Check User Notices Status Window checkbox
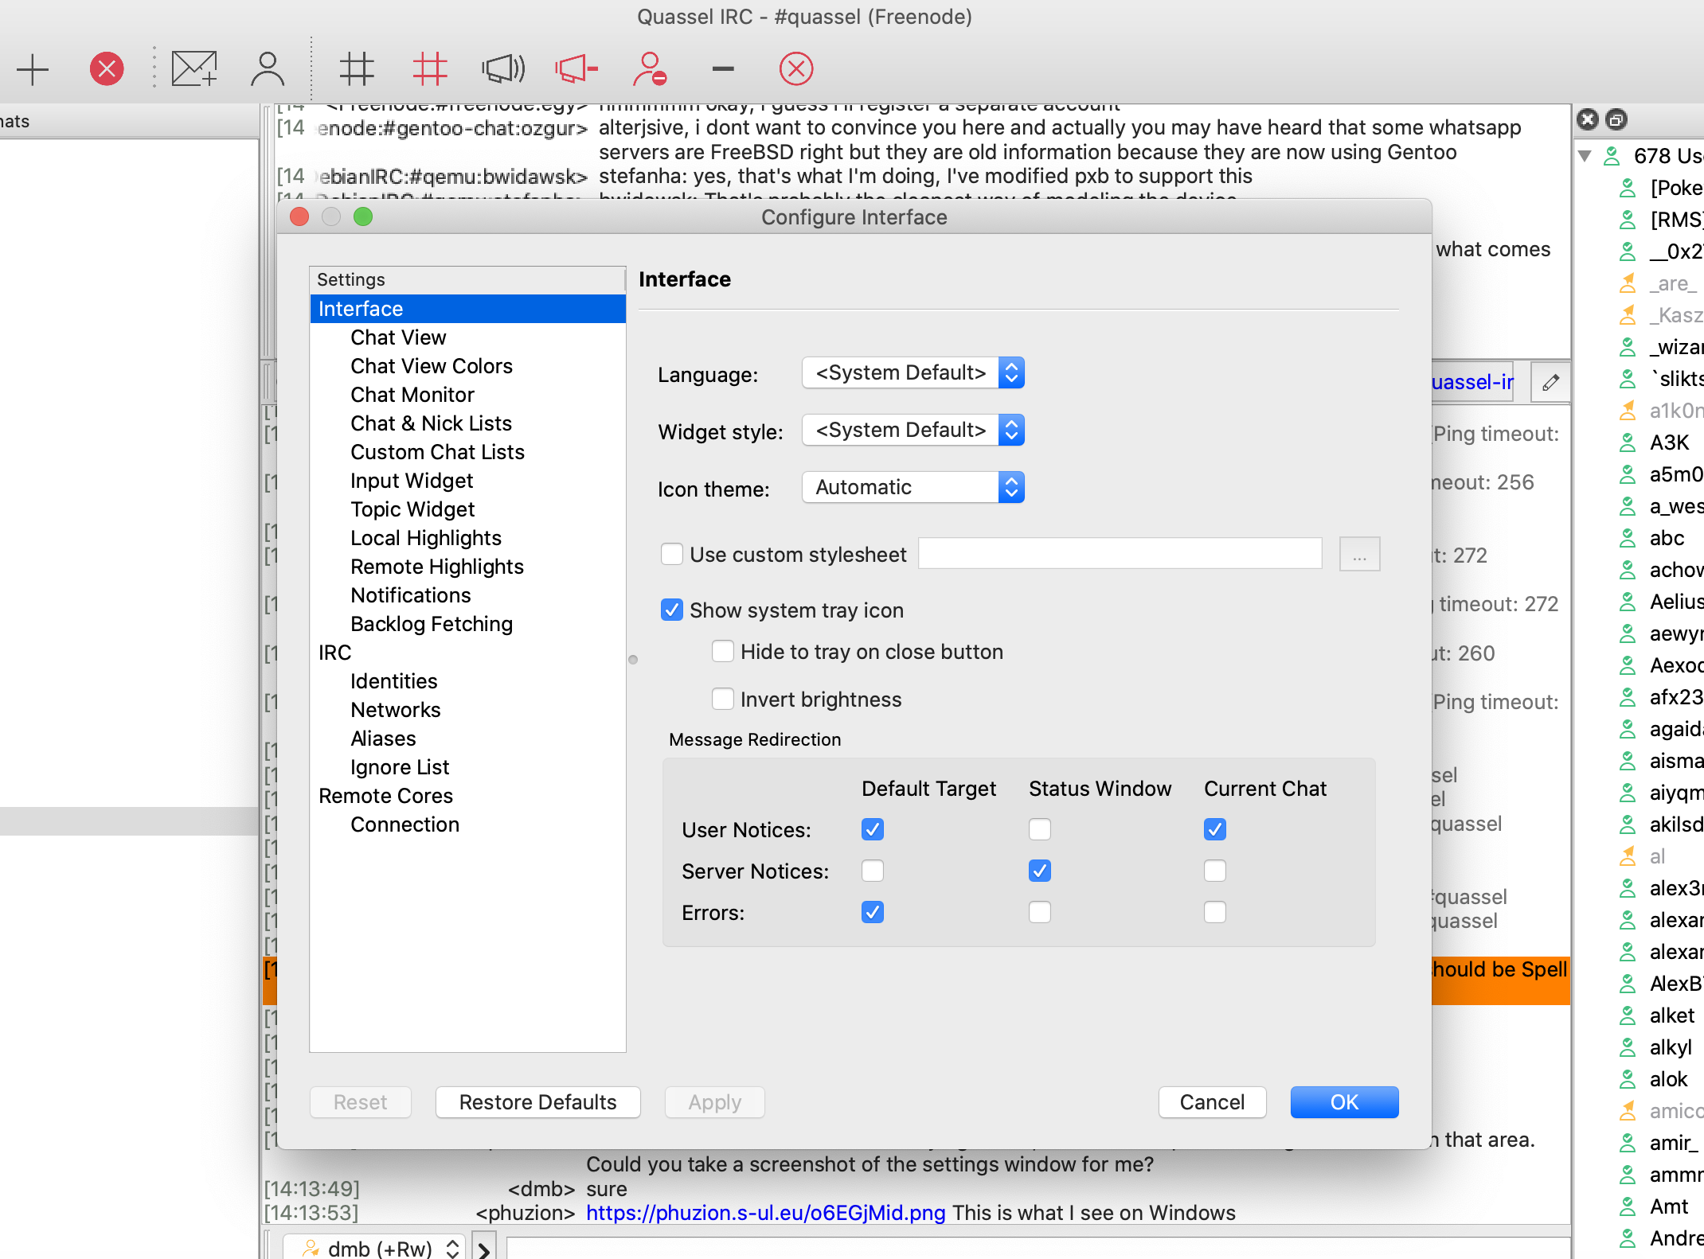 [x=1040, y=829]
